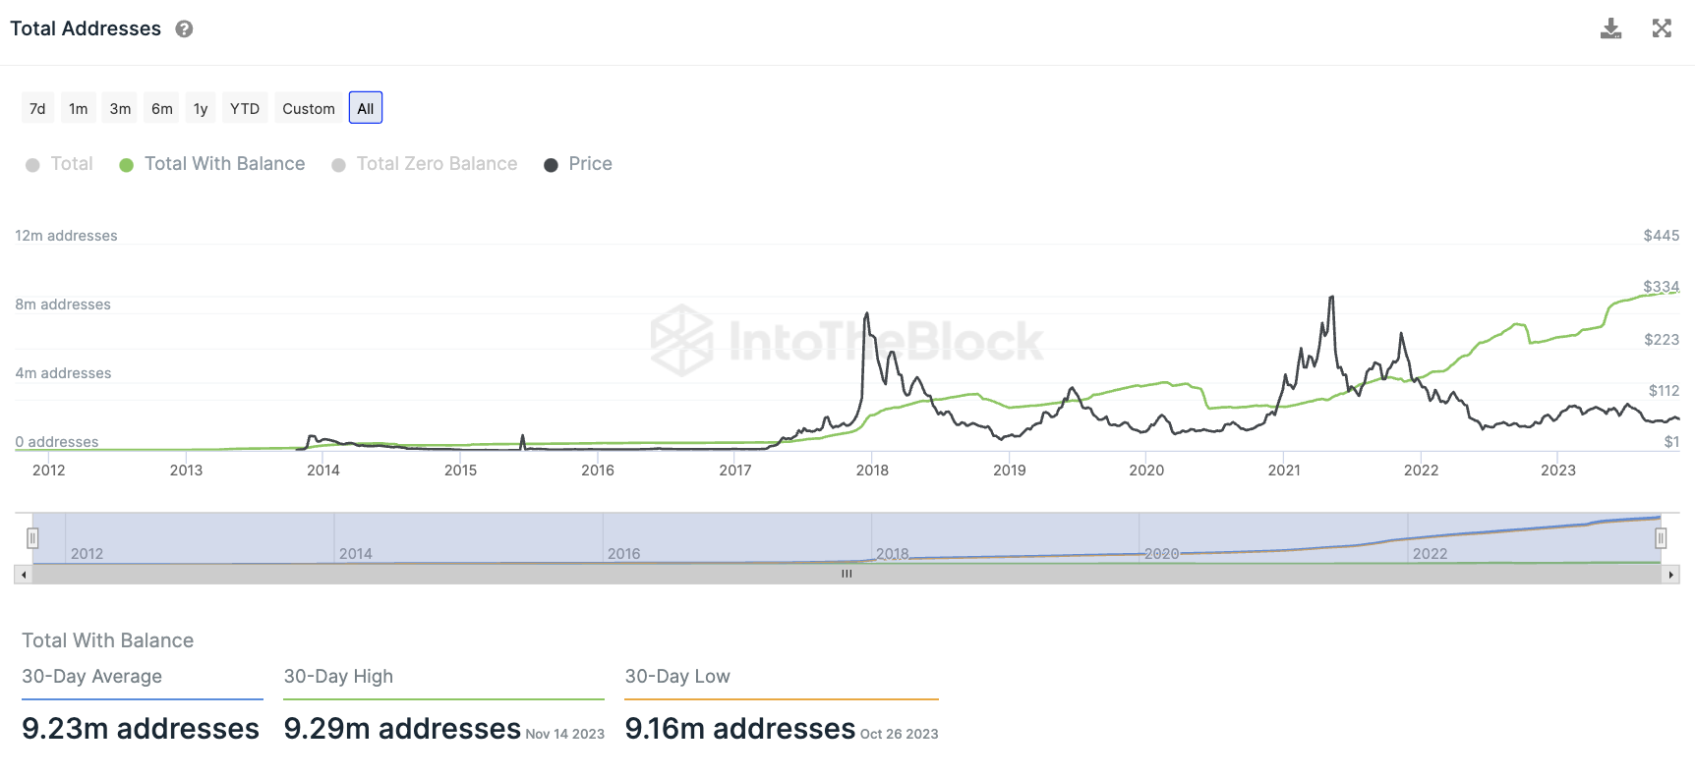Hide Total With Balance series
This screenshot has height=776, width=1695.
(211, 164)
